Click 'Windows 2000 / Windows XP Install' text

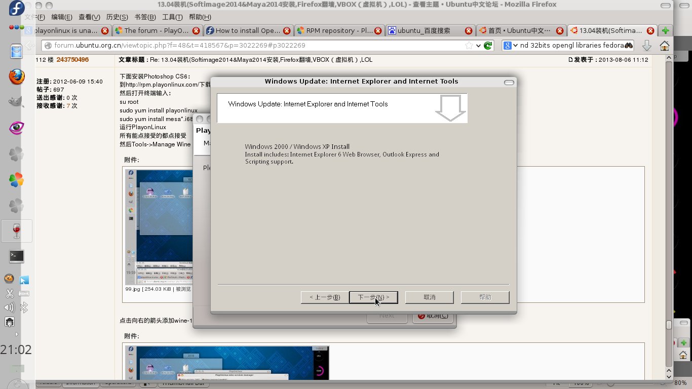pyautogui.click(x=297, y=147)
